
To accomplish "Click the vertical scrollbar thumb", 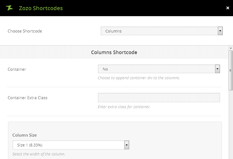I will pyautogui.click(x=231, y=70).
